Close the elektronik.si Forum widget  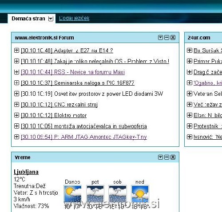coord(173,38)
